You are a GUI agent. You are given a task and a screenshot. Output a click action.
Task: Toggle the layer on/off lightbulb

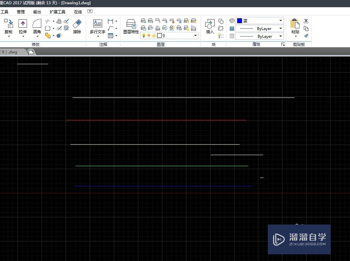144,35
